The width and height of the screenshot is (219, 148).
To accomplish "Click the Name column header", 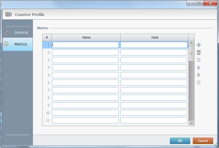I will point(86,37).
